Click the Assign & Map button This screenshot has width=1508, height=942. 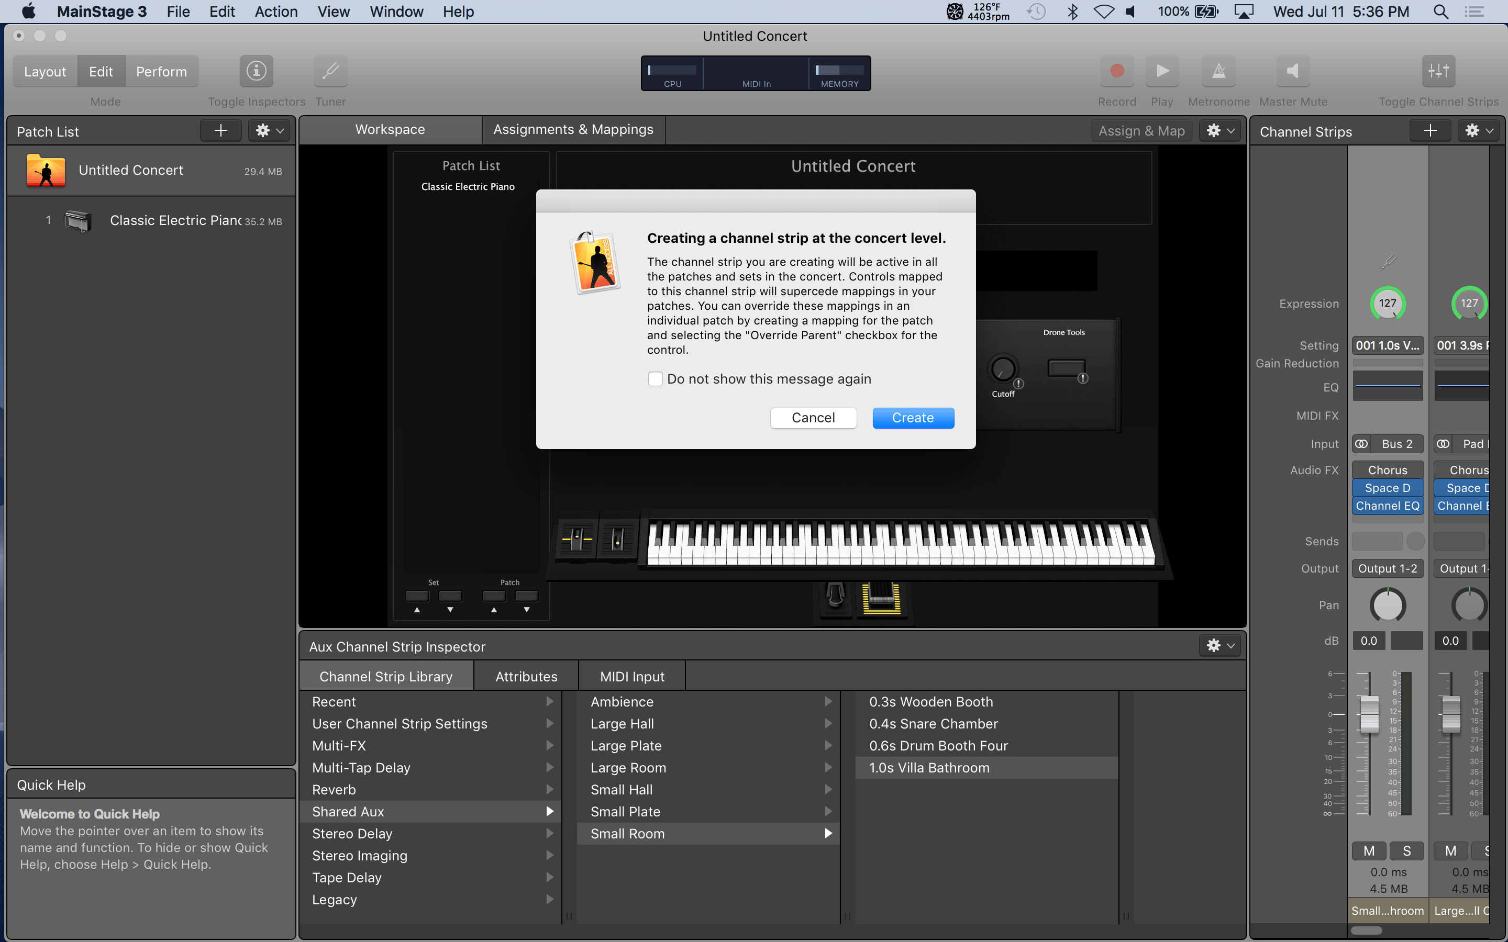tap(1141, 131)
